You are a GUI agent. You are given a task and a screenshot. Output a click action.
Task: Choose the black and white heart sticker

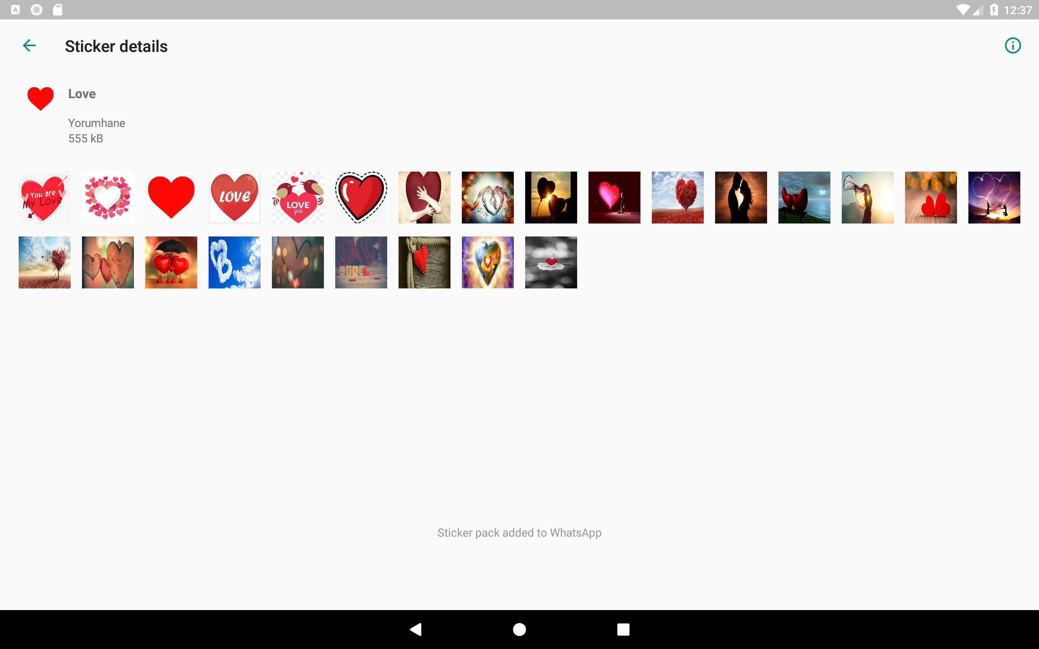coord(551,262)
